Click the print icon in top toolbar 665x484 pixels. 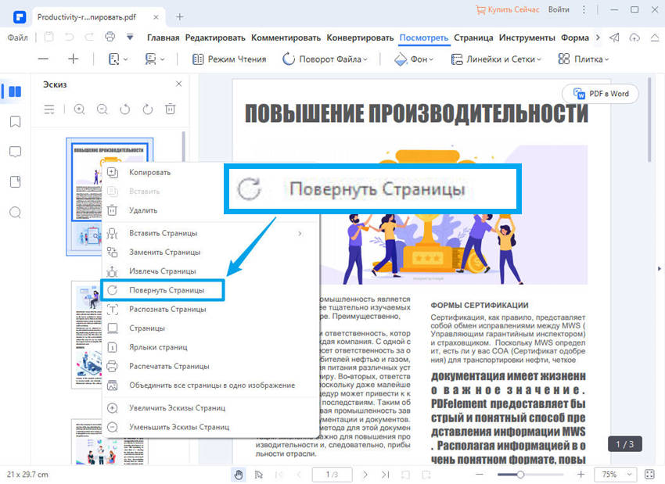pos(110,37)
